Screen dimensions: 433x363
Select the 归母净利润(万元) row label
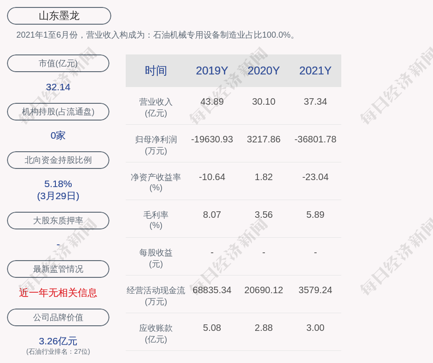pyautogui.click(x=156, y=145)
